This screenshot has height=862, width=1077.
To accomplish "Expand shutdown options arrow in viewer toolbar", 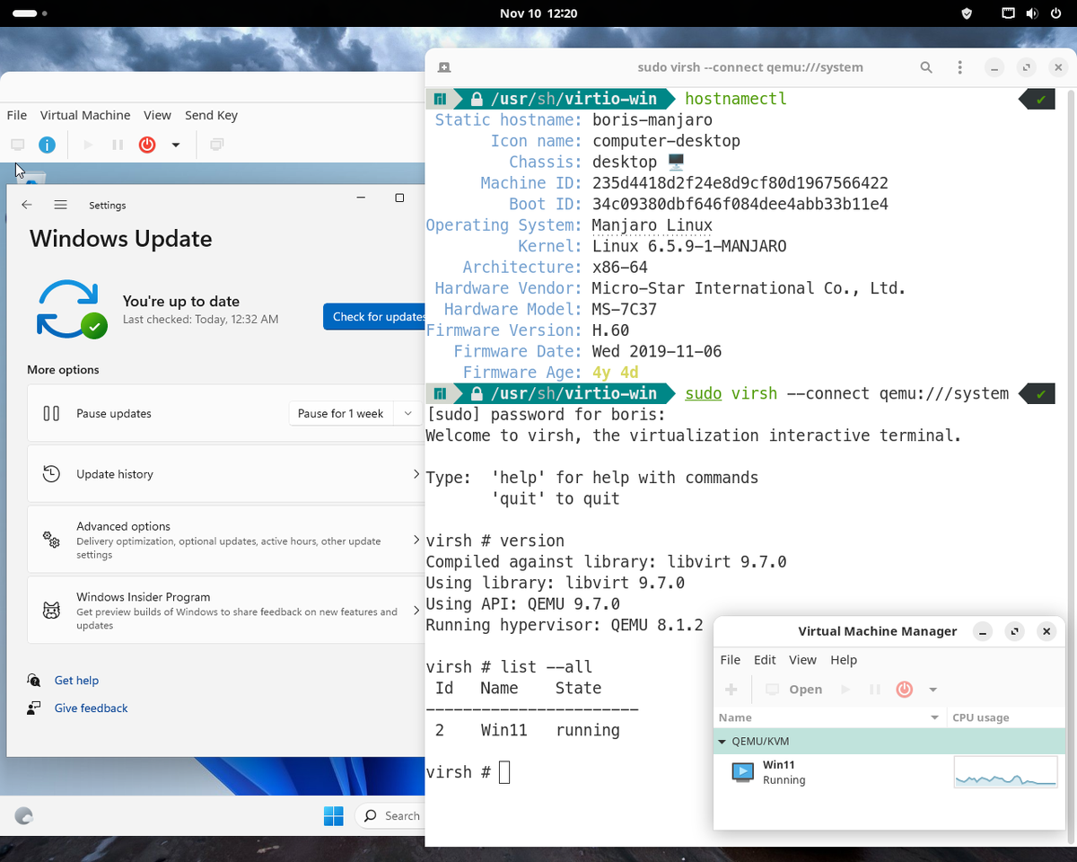I will coord(176,145).
